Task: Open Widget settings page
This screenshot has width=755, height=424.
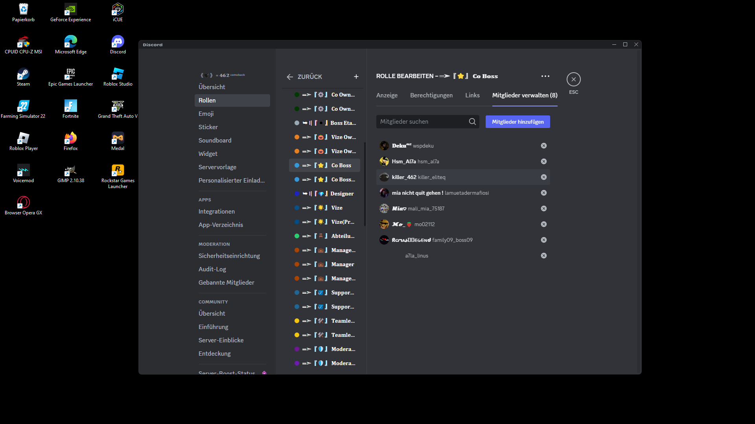Action: click(232, 154)
